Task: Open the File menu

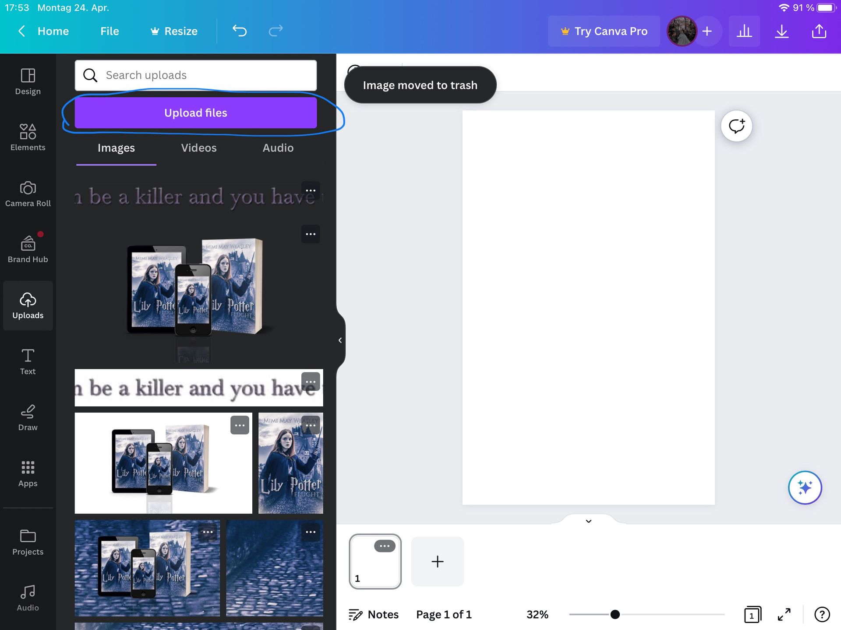Action: point(110,31)
